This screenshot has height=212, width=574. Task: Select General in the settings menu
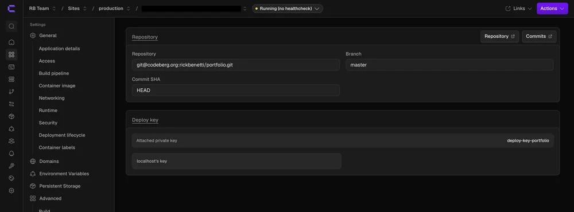(48, 36)
